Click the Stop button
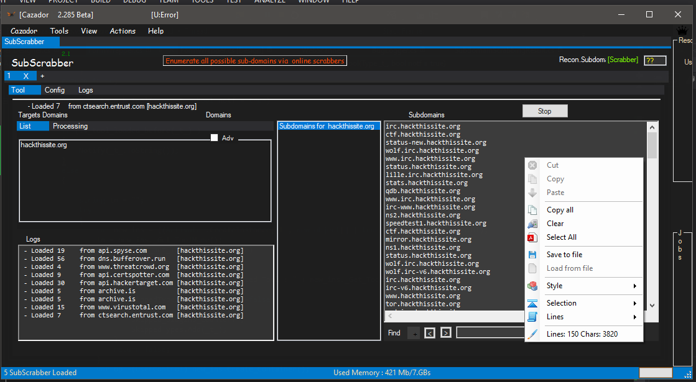 pyautogui.click(x=545, y=111)
